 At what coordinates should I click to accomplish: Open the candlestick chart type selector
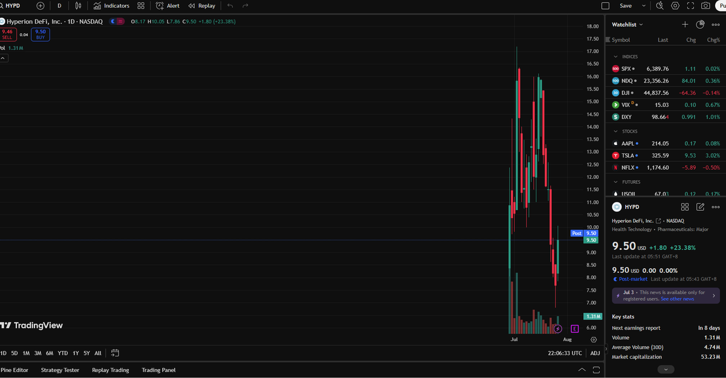coord(79,5)
